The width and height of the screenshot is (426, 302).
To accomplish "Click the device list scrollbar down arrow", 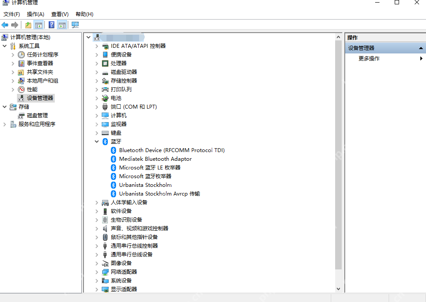I will [338, 289].
